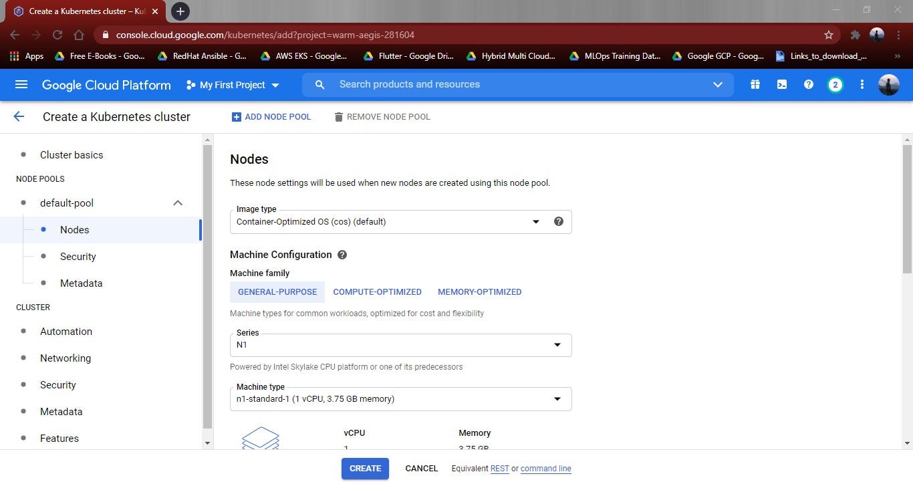This screenshot has height=486, width=913.
Task: Open RedHat Ansible bookmark
Action: tap(202, 56)
